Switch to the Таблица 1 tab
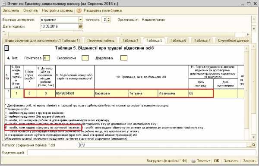259x166 pixels. point(130,41)
